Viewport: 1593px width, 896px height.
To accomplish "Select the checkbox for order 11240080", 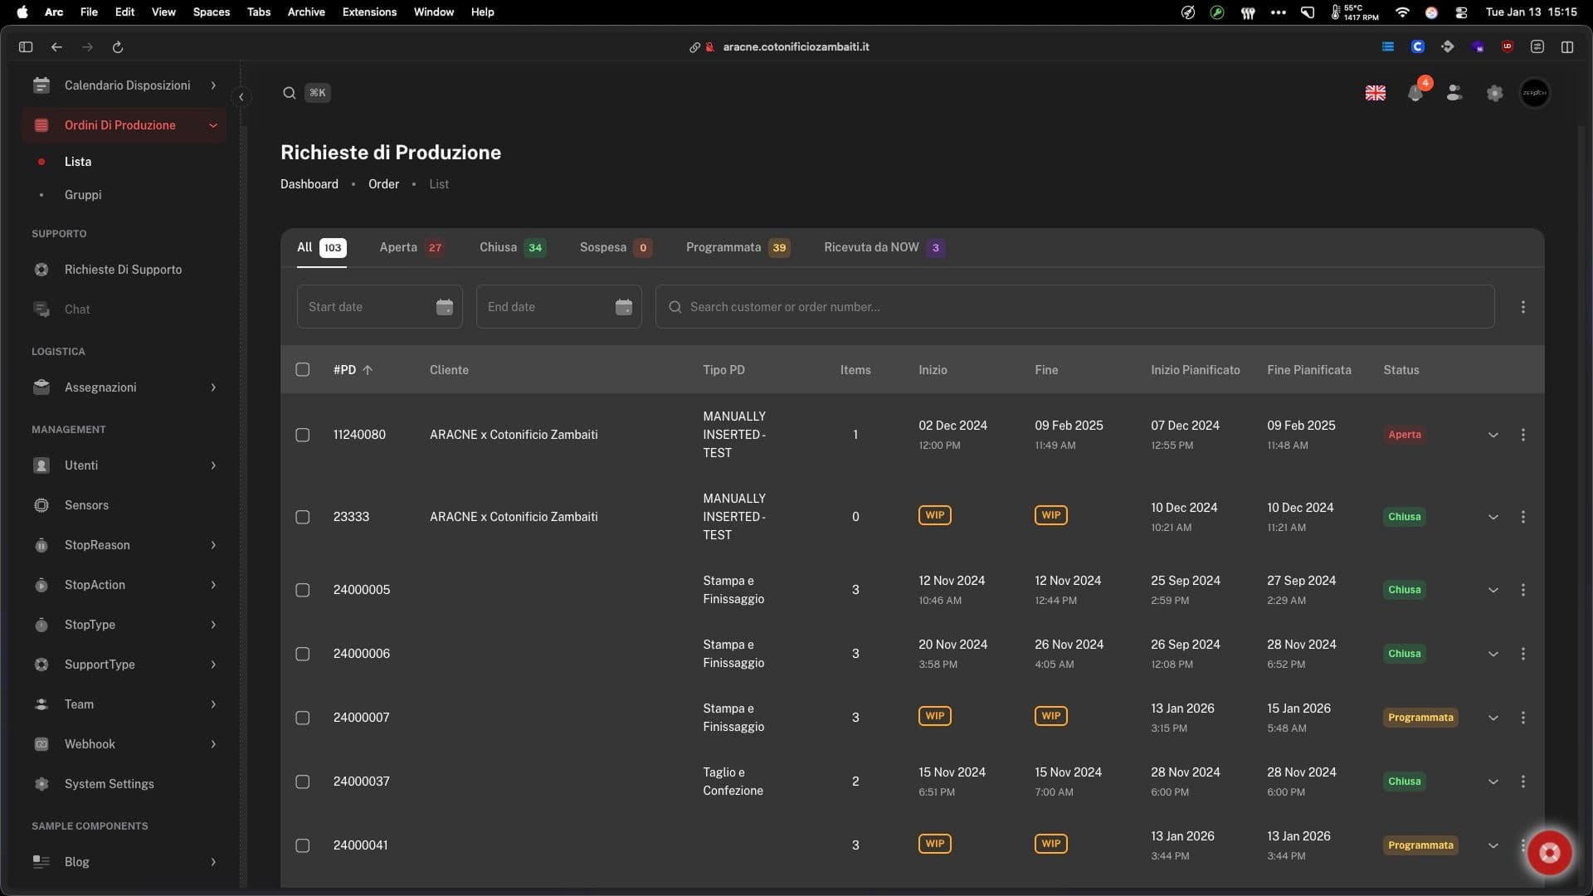I will click(303, 435).
